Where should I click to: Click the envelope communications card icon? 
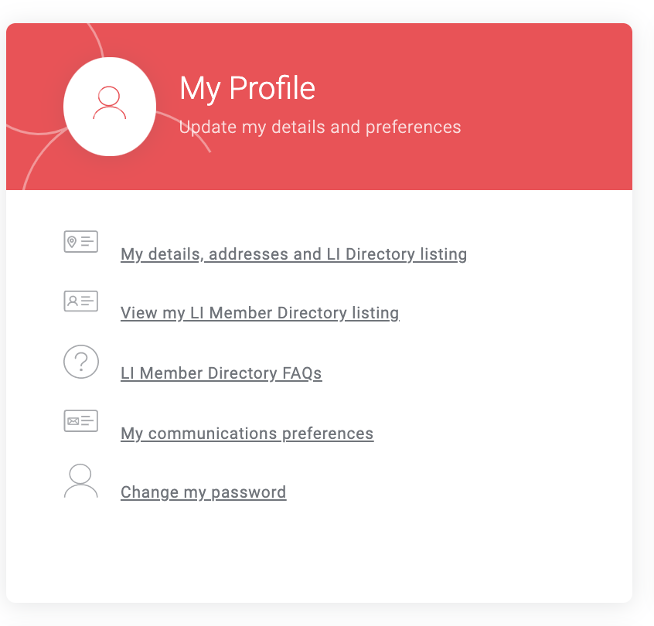click(x=81, y=420)
